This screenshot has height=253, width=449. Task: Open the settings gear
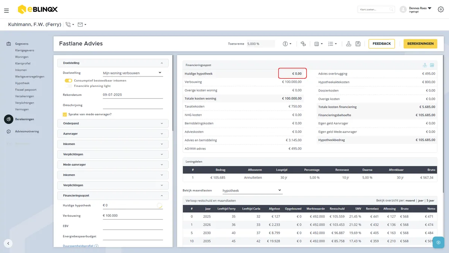[x=440, y=9]
